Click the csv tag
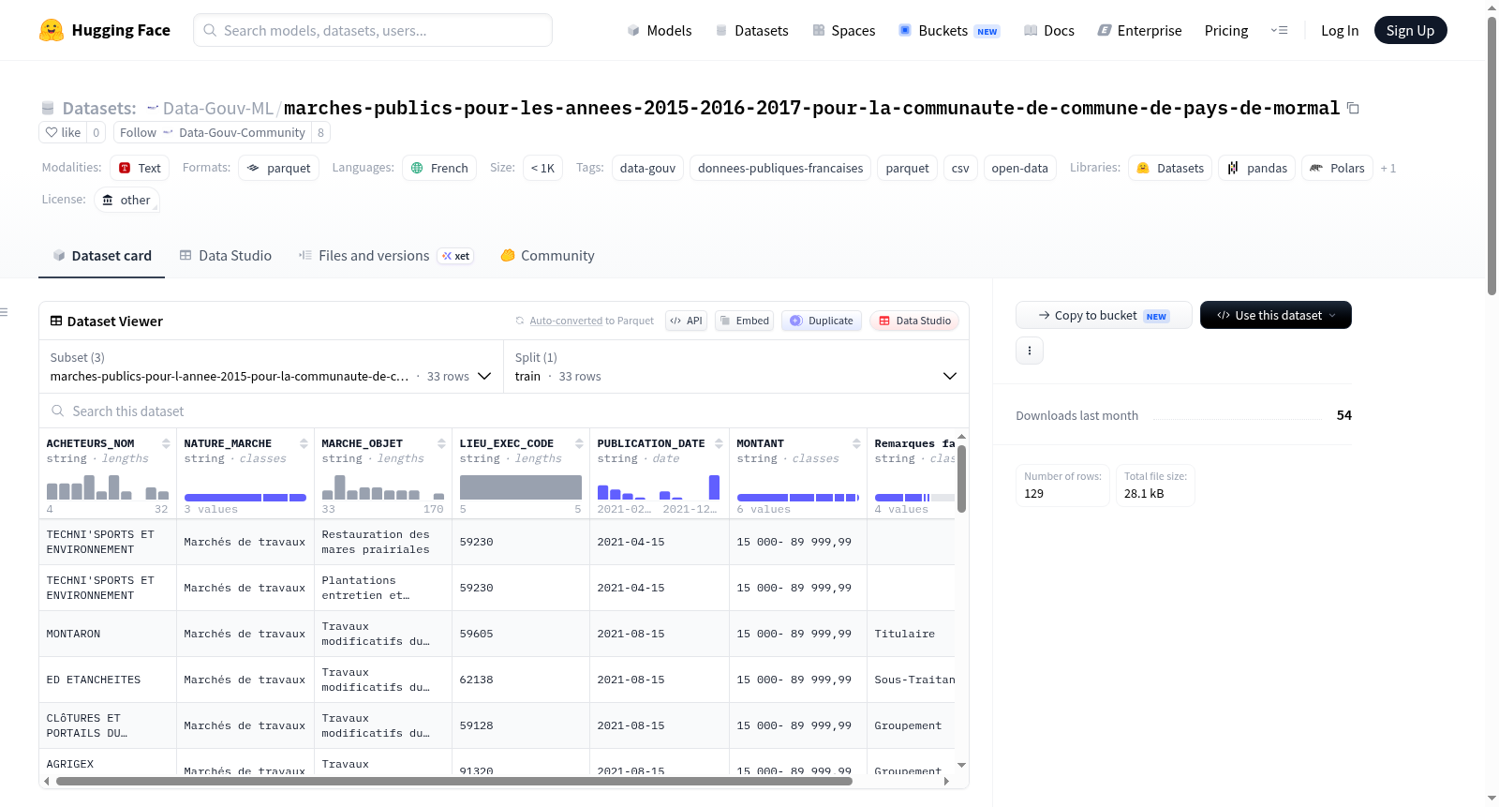1499x807 pixels. pos(960,168)
